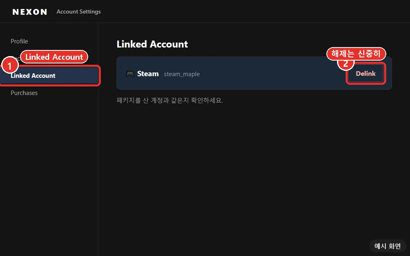Click the Account Settings header text
This screenshot has height=256, width=410.
(x=79, y=12)
